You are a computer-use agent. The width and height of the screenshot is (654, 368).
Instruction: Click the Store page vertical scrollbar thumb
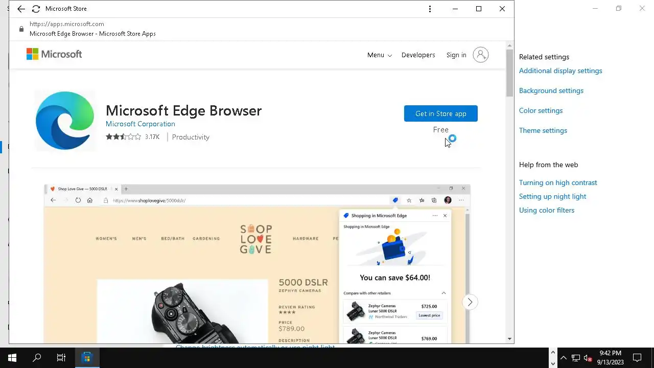pyautogui.click(x=509, y=73)
